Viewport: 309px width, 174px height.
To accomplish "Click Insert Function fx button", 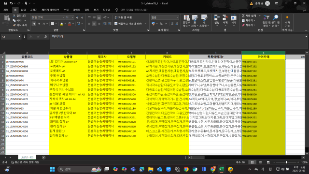I will 45,37.
